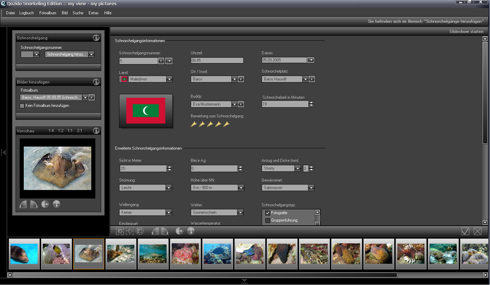Check the Gruppenführung option
Image resolution: width=490 pixels, height=285 pixels.
pos(268,221)
